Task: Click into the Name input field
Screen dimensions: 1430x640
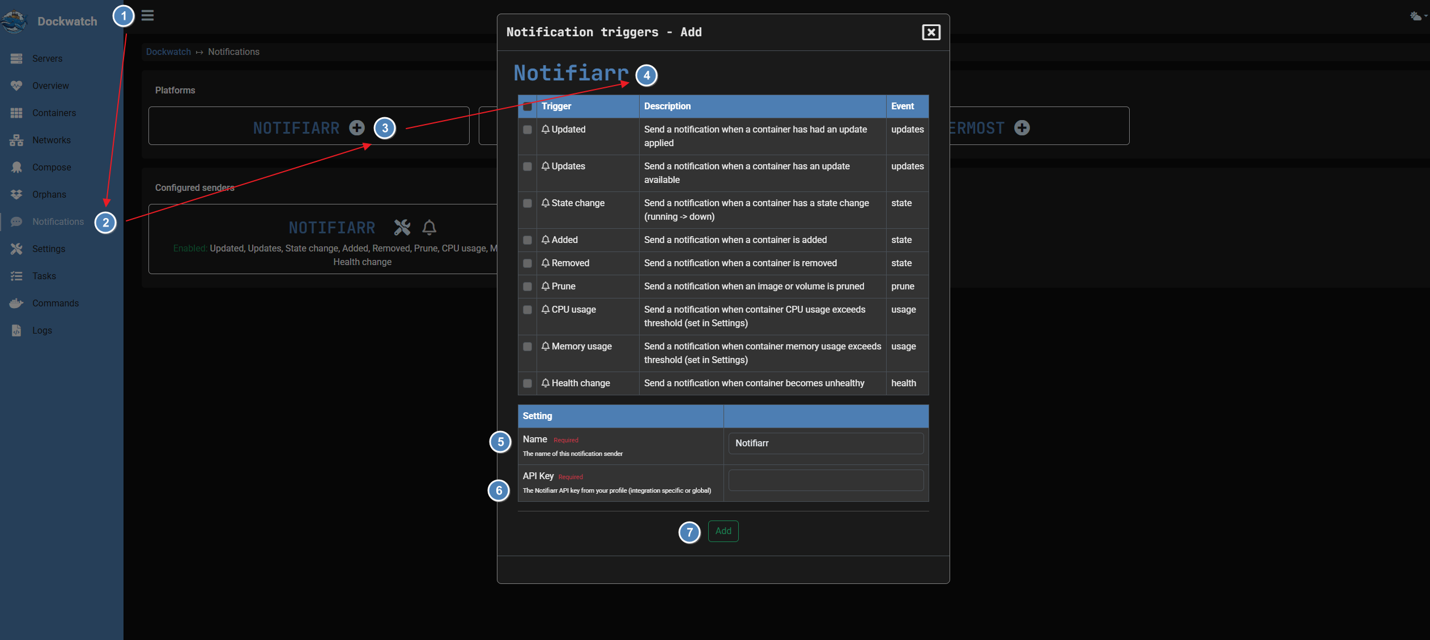Action: click(825, 443)
